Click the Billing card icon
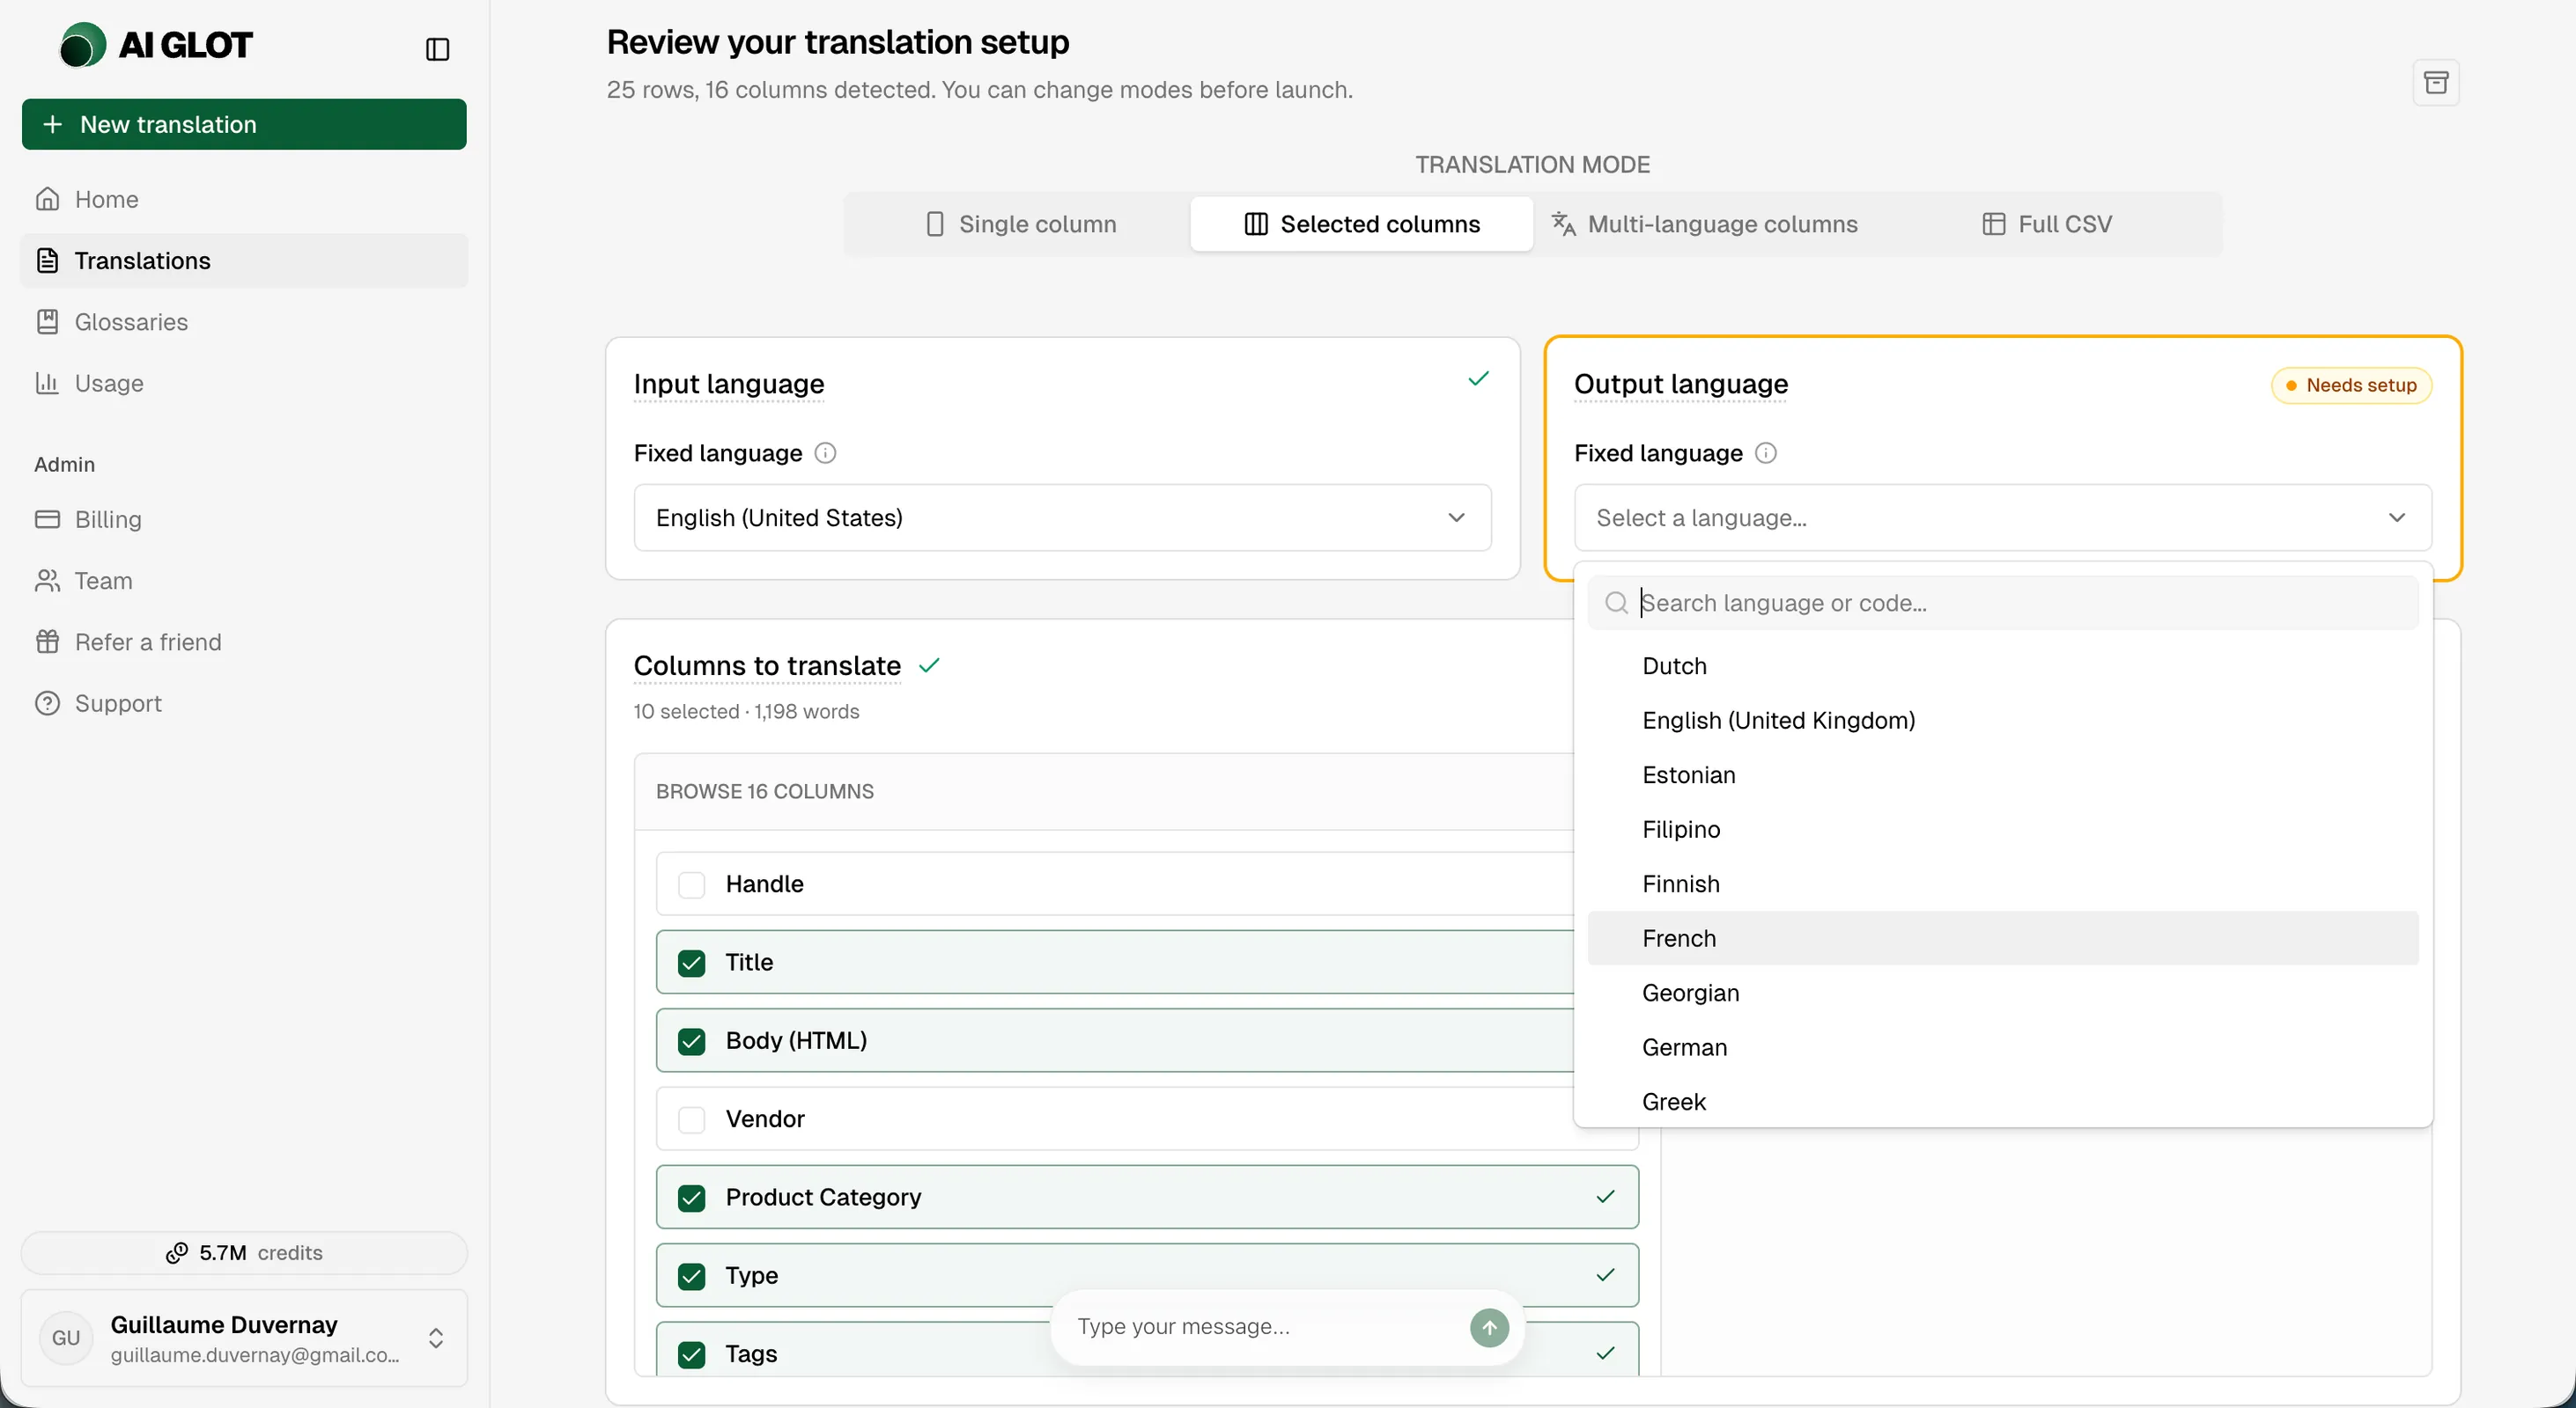 click(x=47, y=518)
